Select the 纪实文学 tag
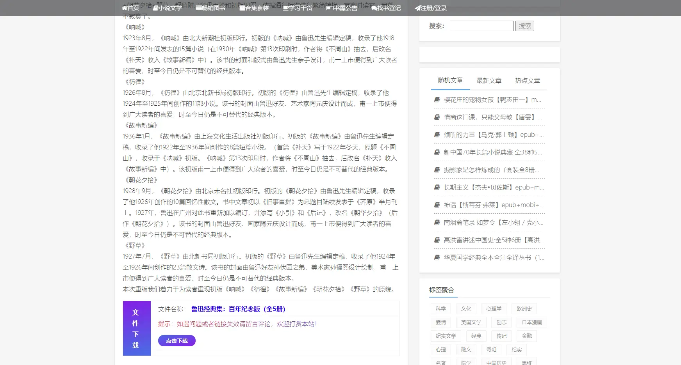This screenshot has height=365, width=681. pyautogui.click(x=446, y=336)
